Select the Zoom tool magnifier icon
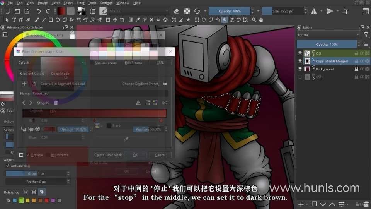The height and width of the screenshot is (209, 371). 254,20
